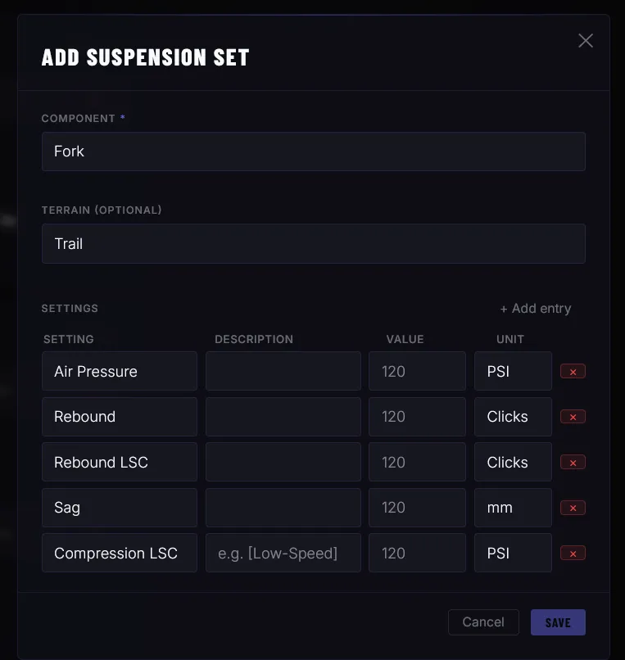Viewport: 625px width, 660px height.
Task: Select the Terrain field containing Trail
Action: pos(314,243)
